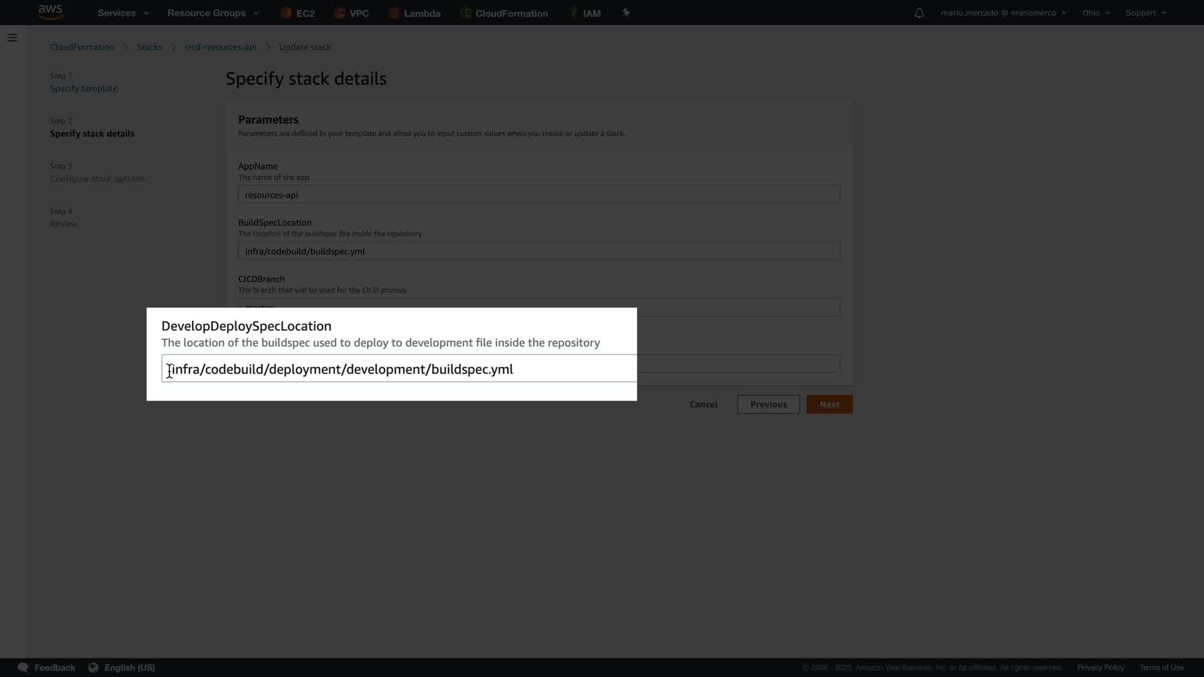Click the AWS logo home icon
The image size is (1204, 677).
pyautogui.click(x=50, y=12)
